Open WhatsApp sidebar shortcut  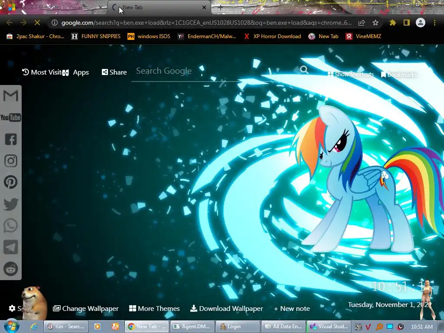[x=11, y=225]
